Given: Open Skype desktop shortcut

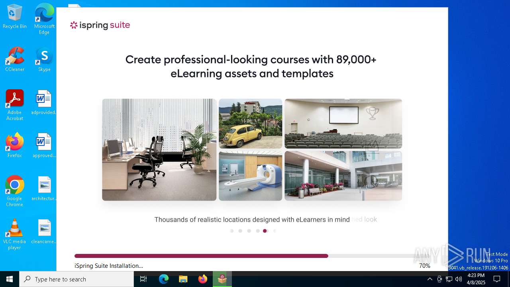Looking at the screenshot, I should point(44,60).
